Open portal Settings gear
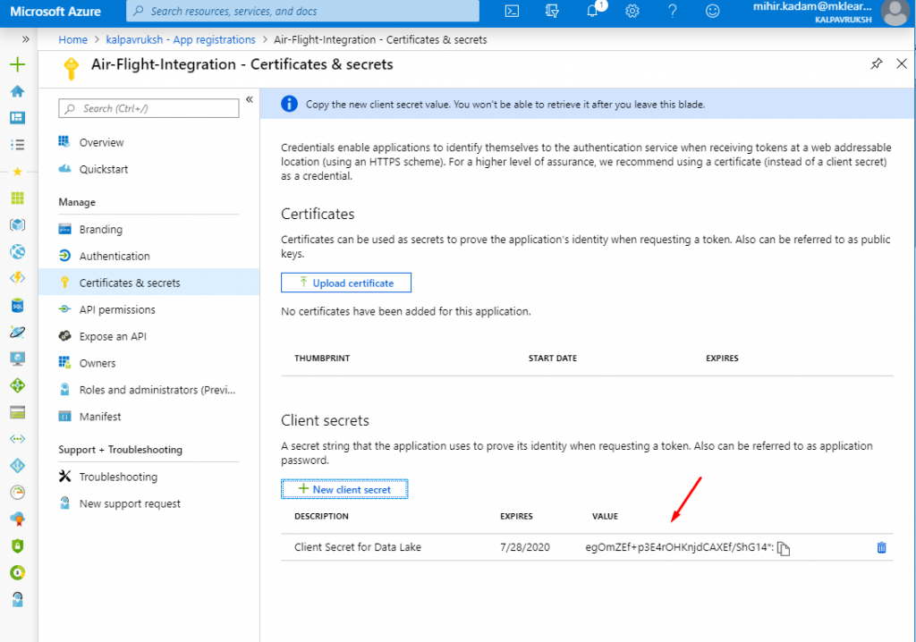916x642 pixels. [x=632, y=11]
